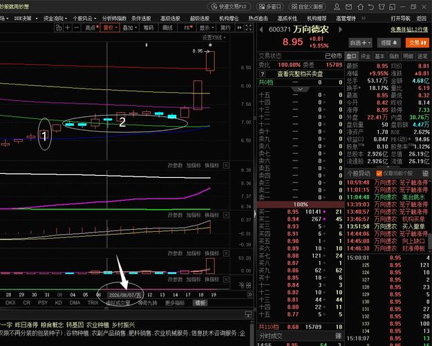Click the undo back-arrow icon in title bar

(371, 7)
